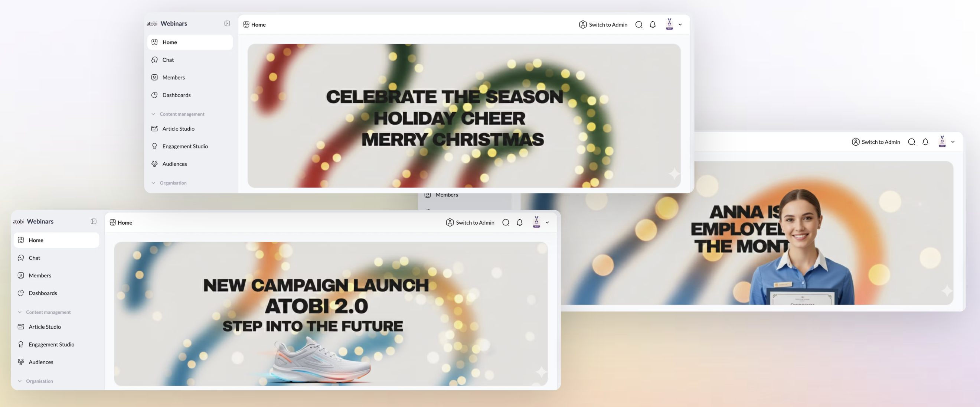The width and height of the screenshot is (980, 407).
Task: Open notifications bell in employee banner window
Action: 925,142
